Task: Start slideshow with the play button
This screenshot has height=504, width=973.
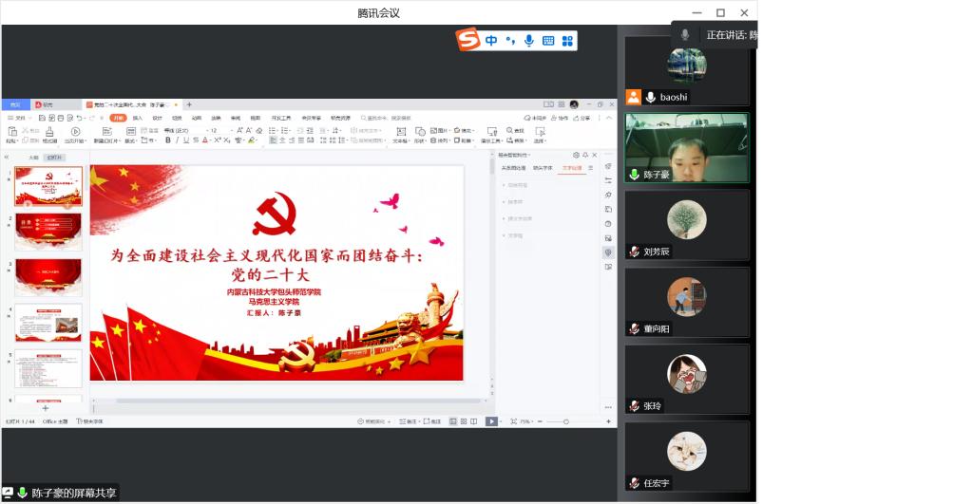Action: 491,421
